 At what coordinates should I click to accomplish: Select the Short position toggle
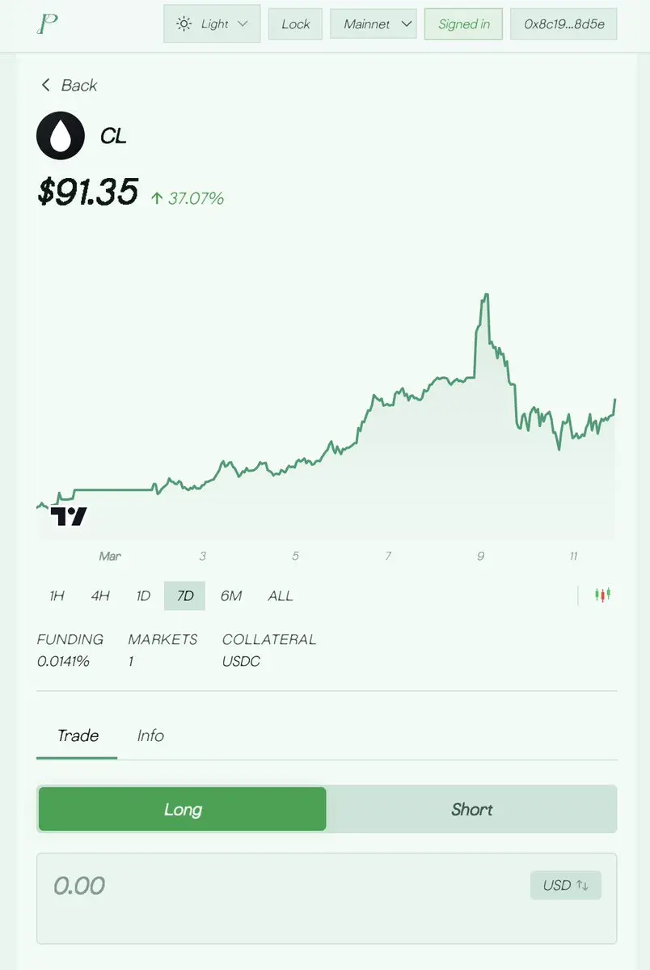471,809
